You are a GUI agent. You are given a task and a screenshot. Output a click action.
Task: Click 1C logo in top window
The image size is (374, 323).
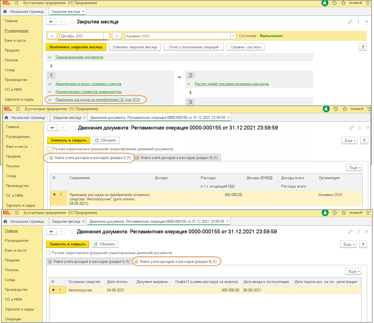pos(7,3)
